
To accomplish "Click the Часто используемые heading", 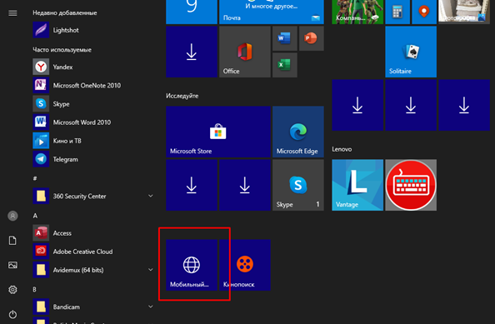I will point(62,50).
